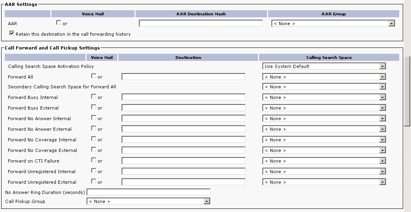Focus Forward No Answer External destination field
411x212 pixels.
(183, 129)
